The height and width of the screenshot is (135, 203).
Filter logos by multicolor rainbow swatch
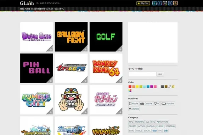tap(130, 90)
